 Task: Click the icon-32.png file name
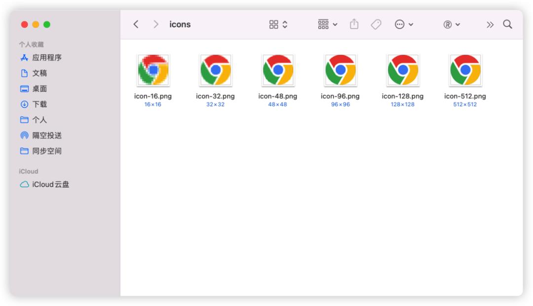point(215,96)
